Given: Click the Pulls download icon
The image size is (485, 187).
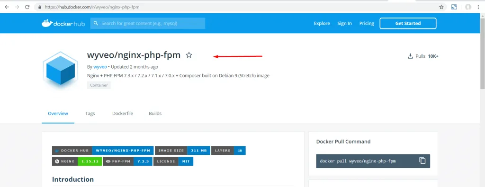Looking at the screenshot, I should 411,56.
